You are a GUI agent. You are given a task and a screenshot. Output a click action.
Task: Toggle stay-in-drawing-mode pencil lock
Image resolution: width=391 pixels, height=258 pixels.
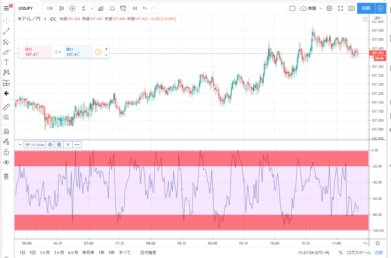(6, 141)
